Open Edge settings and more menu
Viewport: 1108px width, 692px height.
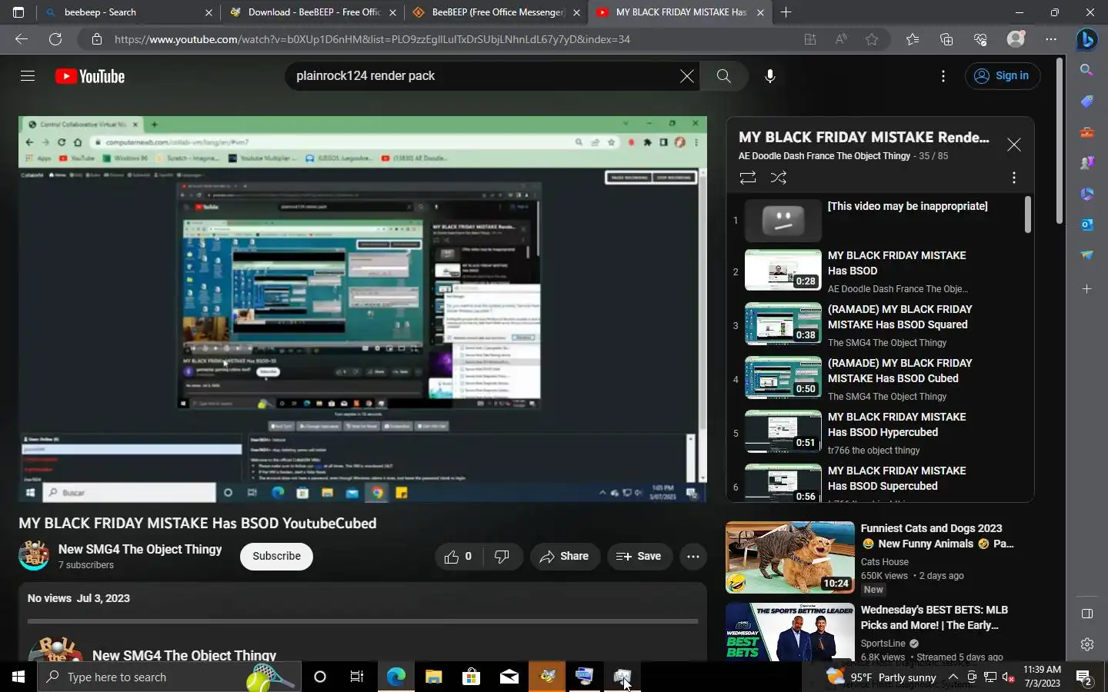coord(1051,39)
